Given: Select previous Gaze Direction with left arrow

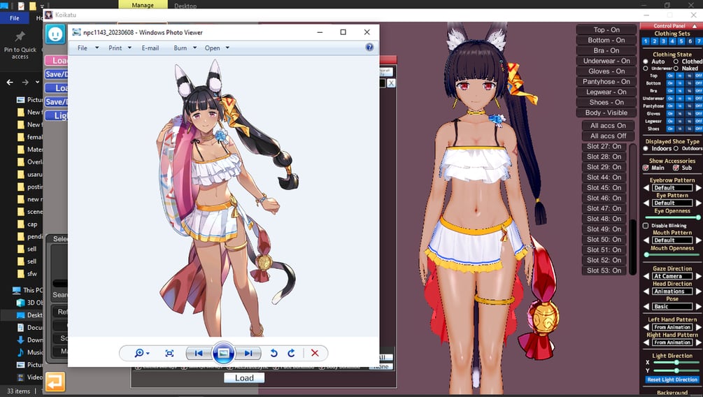Looking at the screenshot, I should click(x=646, y=276).
